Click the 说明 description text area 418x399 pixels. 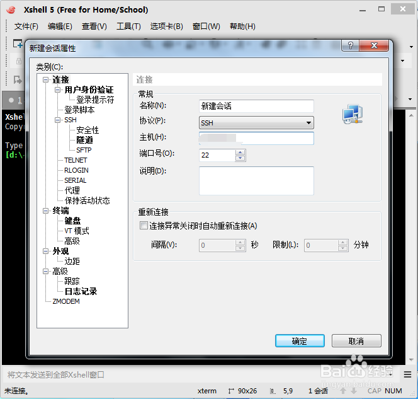point(256,181)
